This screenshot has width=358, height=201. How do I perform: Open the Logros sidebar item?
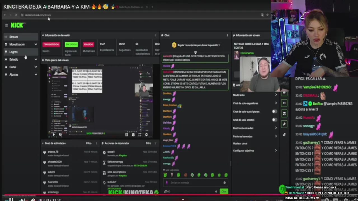pyautogui.click(x=21, y=52)
